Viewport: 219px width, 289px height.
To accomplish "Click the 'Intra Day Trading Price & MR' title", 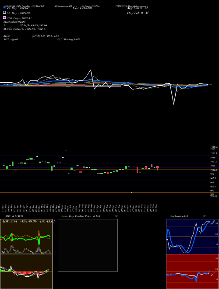I will 81,216.
